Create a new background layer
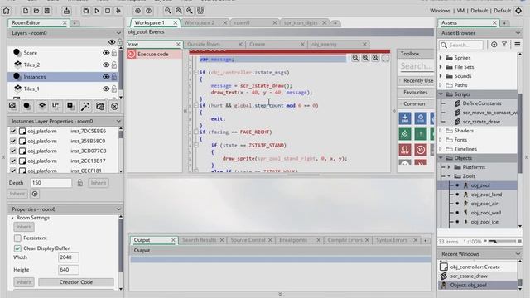530x298 pixels. (12, 106)
